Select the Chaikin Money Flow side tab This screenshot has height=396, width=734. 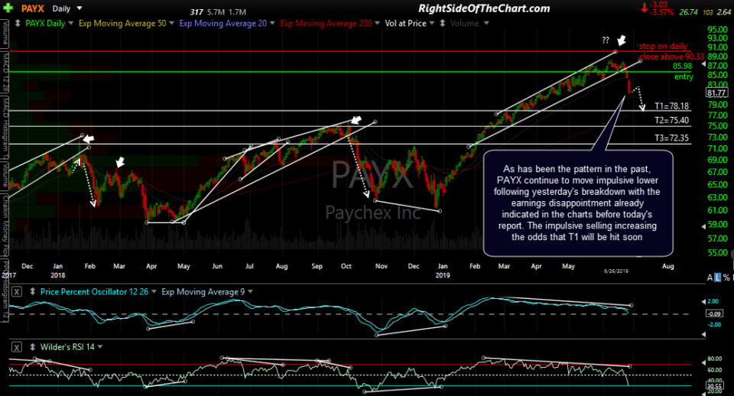pos(5,225)
